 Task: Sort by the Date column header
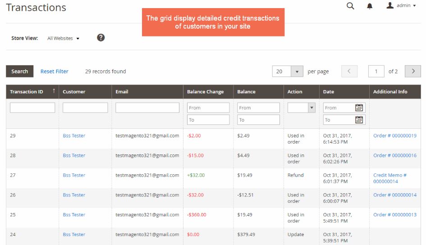pyautogui.click(x=329, y=92)
